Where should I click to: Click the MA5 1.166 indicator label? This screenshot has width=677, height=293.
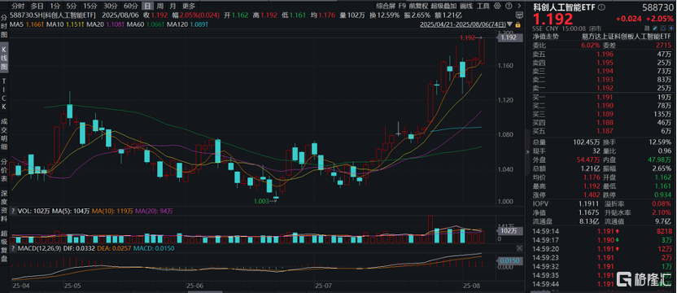click(x=27, y=24)
